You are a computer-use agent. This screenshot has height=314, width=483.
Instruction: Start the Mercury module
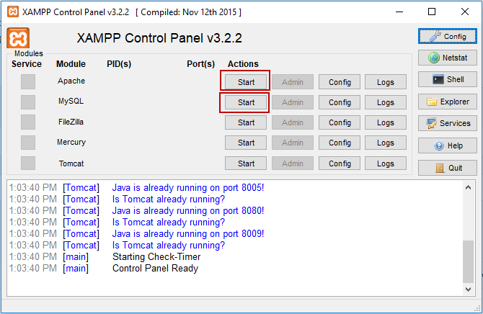pyautogui.click(x=246, y=143)
